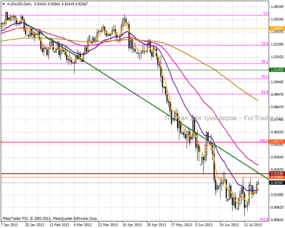Click the 0.93000 orange price label
This screenshot has height=228, width=285.
point(277,177)
